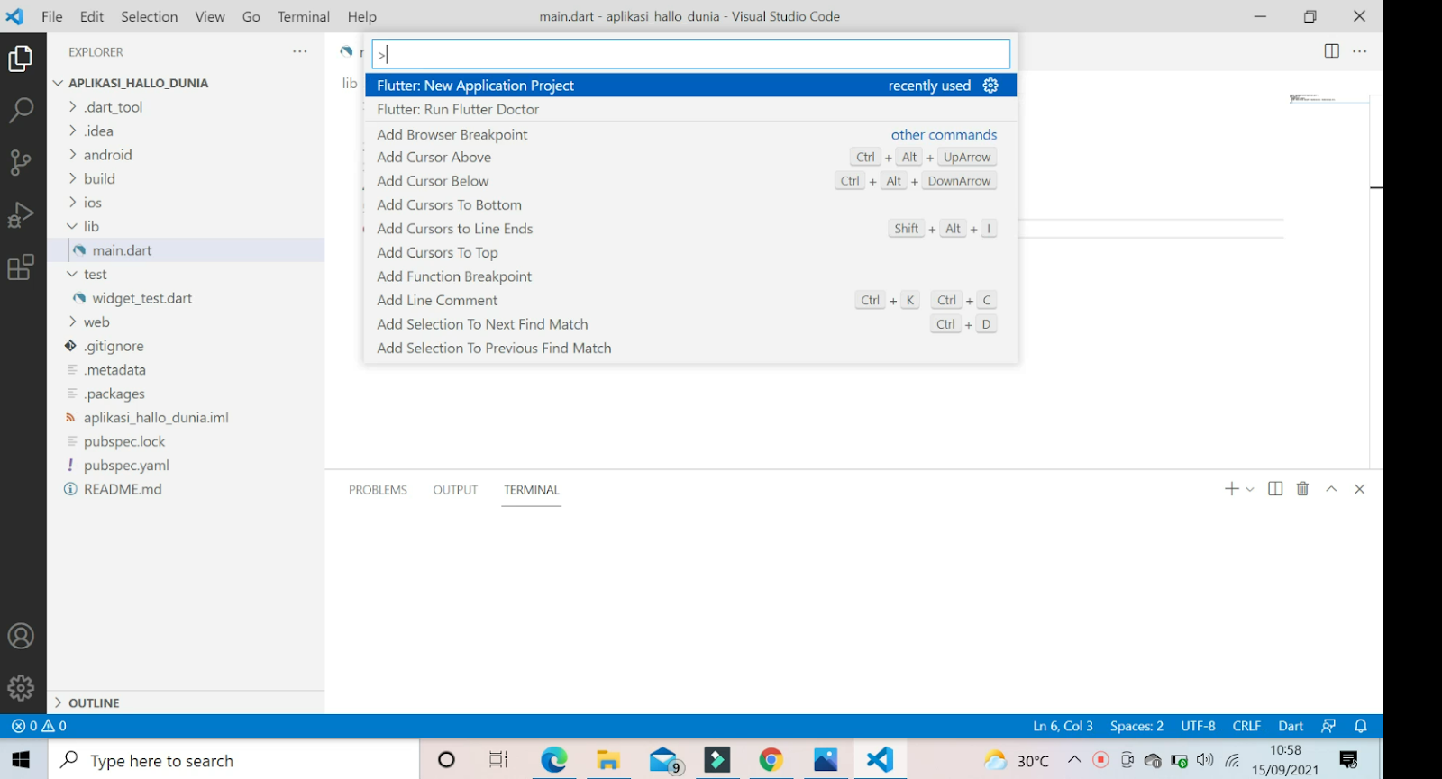Kill terminal with trash icon
1442x779 pixels.
click(1302, 489)
